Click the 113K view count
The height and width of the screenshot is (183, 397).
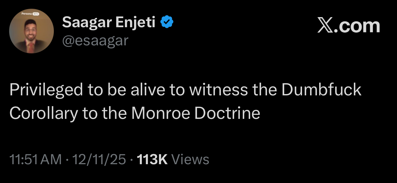click(x=153, y=159)
